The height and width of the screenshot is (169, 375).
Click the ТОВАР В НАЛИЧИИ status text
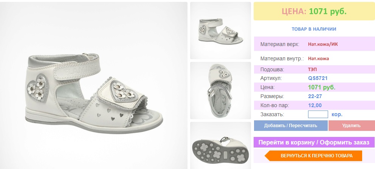click(314, 29)
